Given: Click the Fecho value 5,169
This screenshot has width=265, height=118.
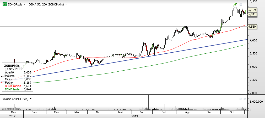Looking at the screenshot, I should click(x=27, y=83).
